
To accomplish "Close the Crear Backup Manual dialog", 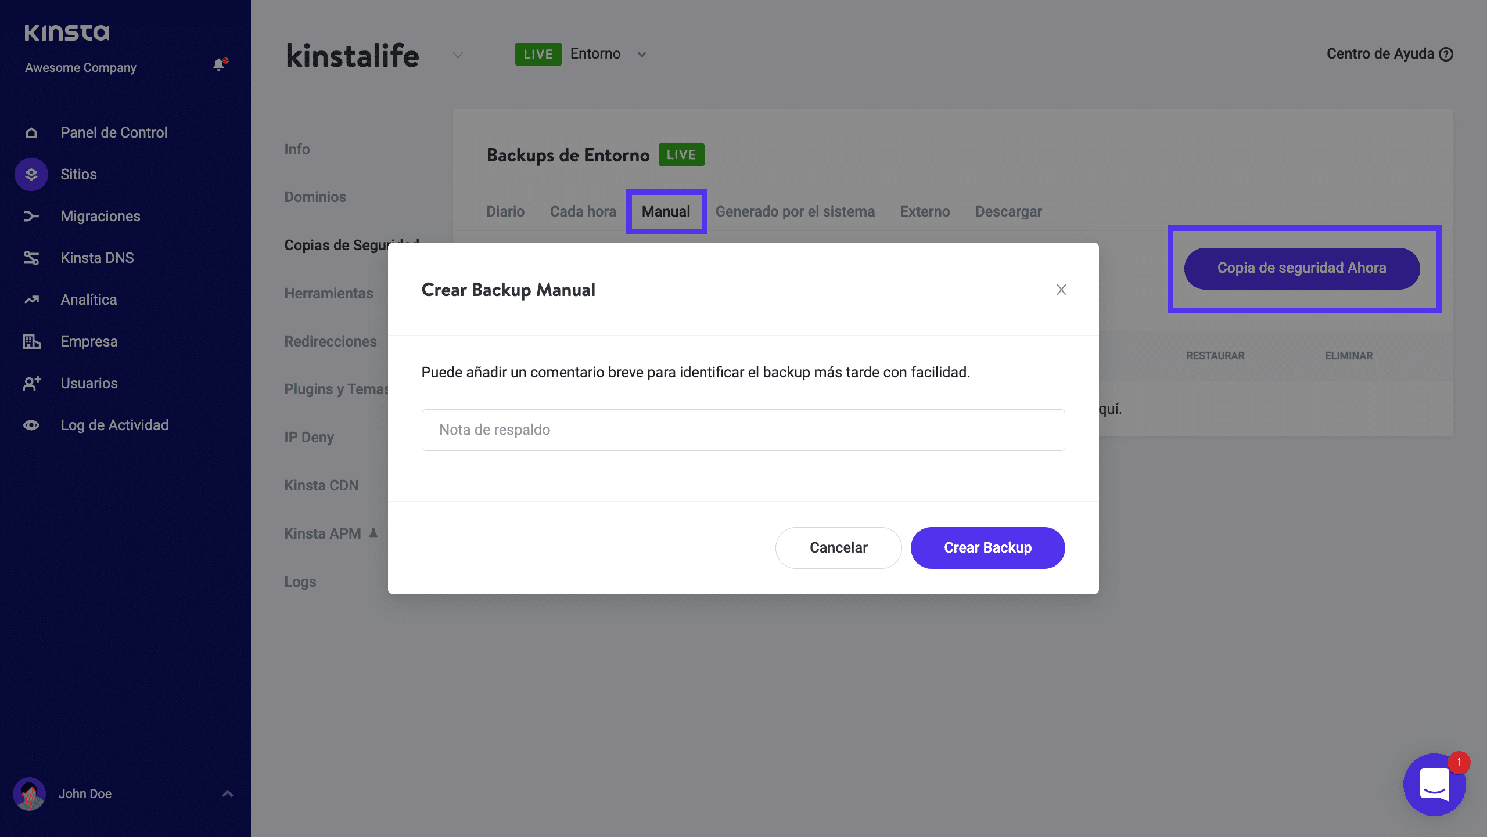I will coord(1061,290).
